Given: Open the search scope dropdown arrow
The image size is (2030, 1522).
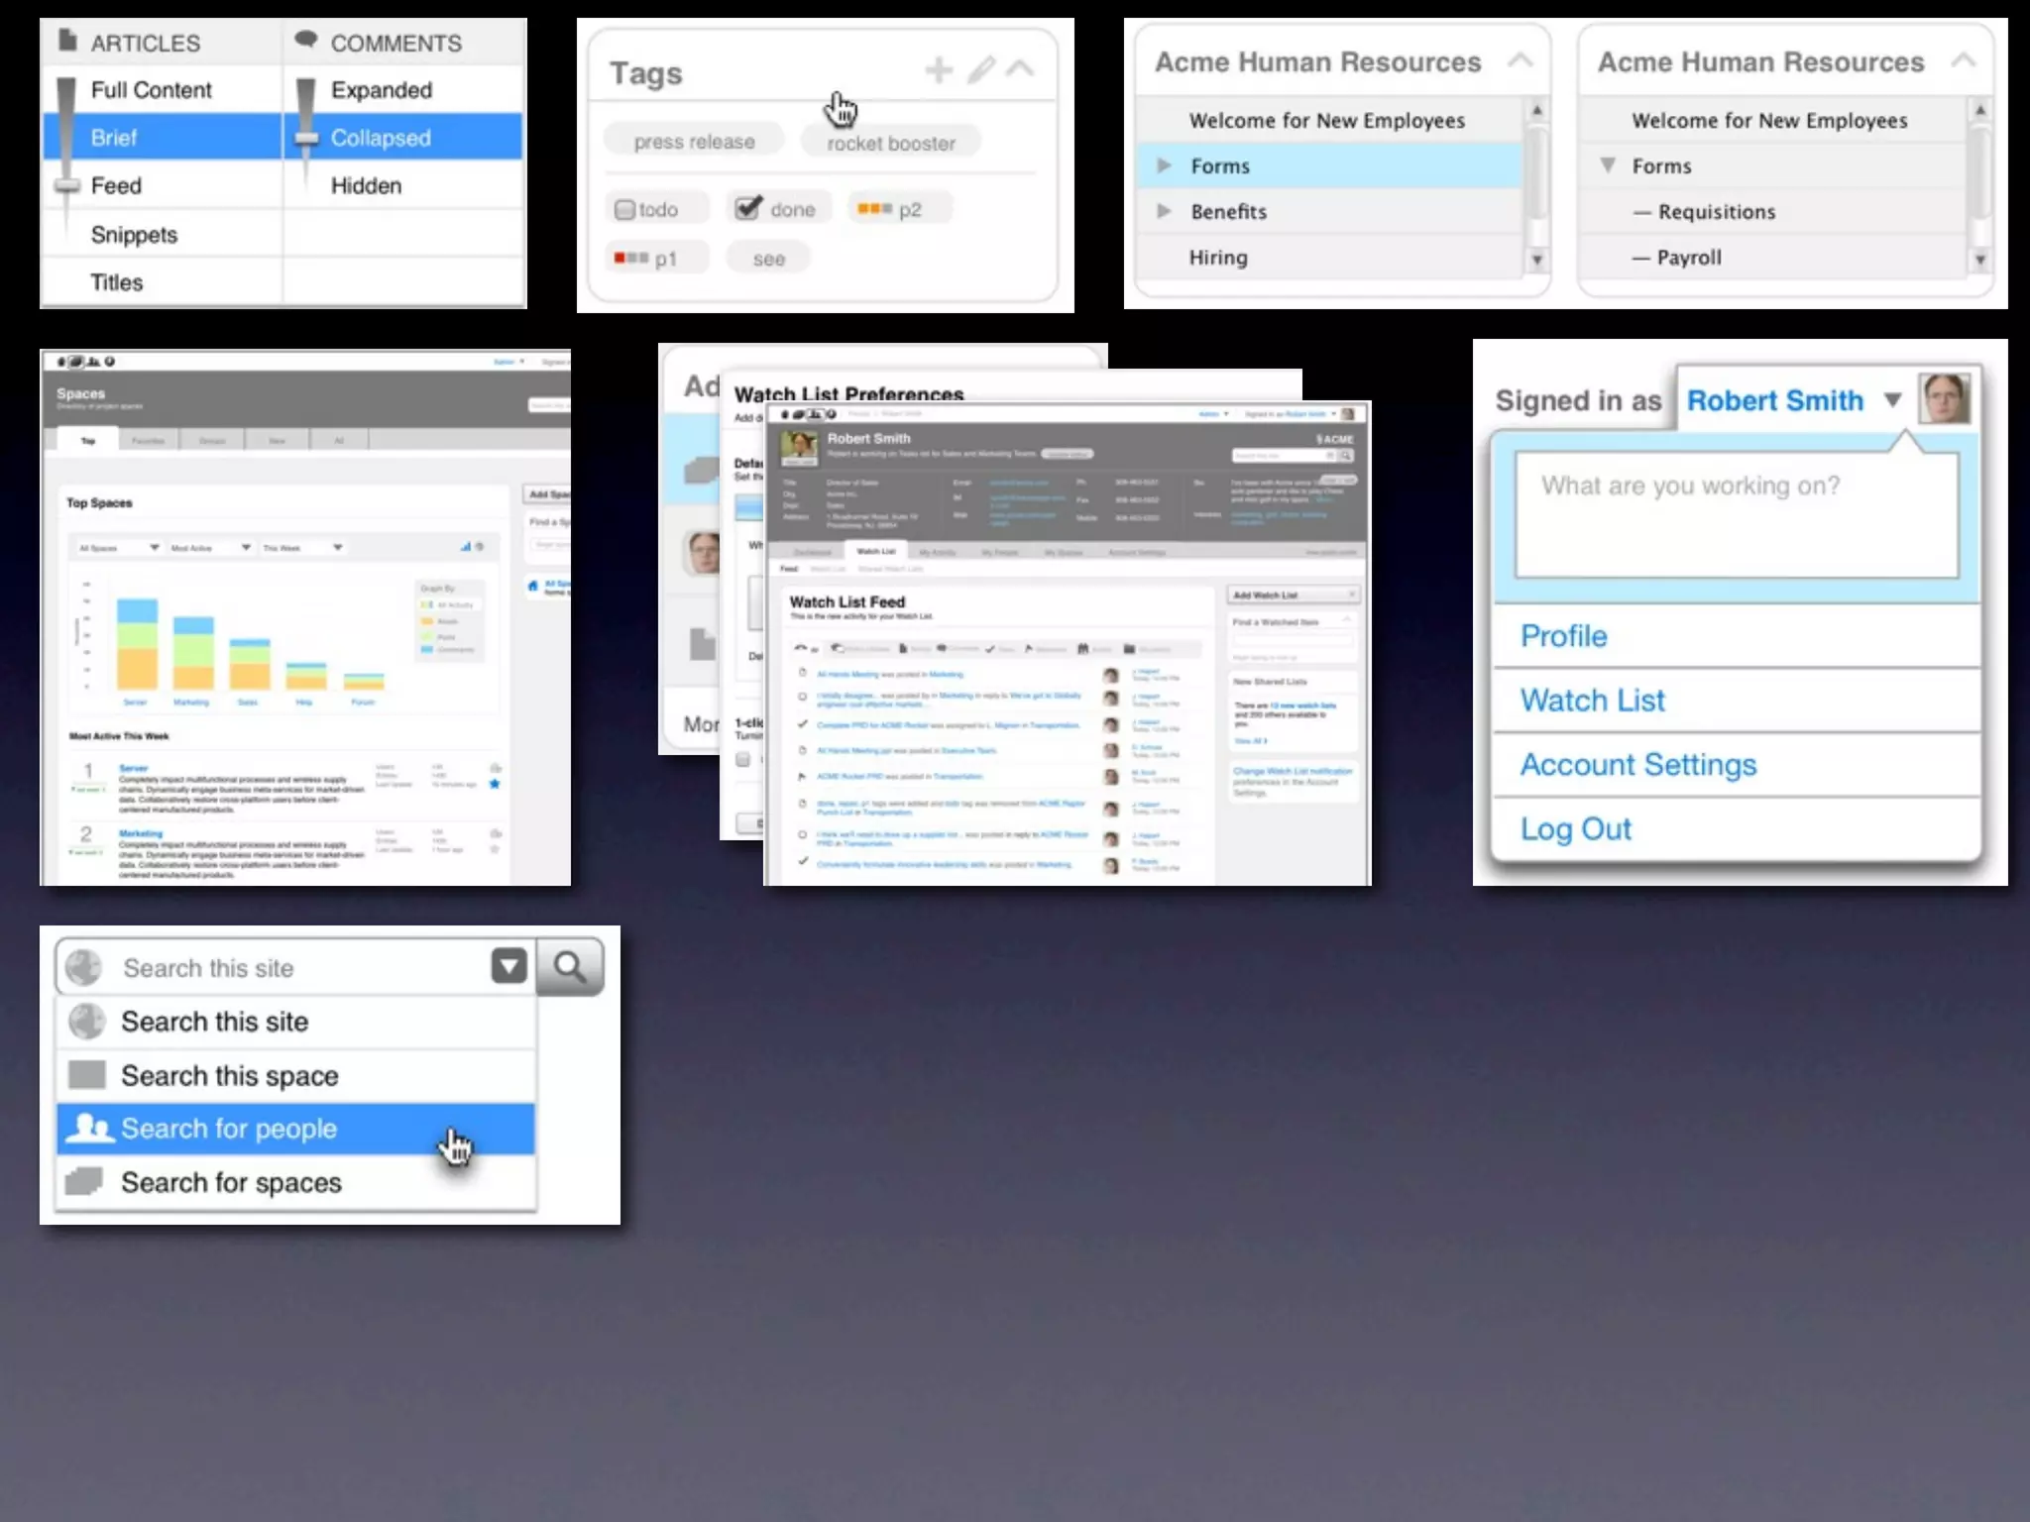Looking at the screenshot, I should 508,965.
